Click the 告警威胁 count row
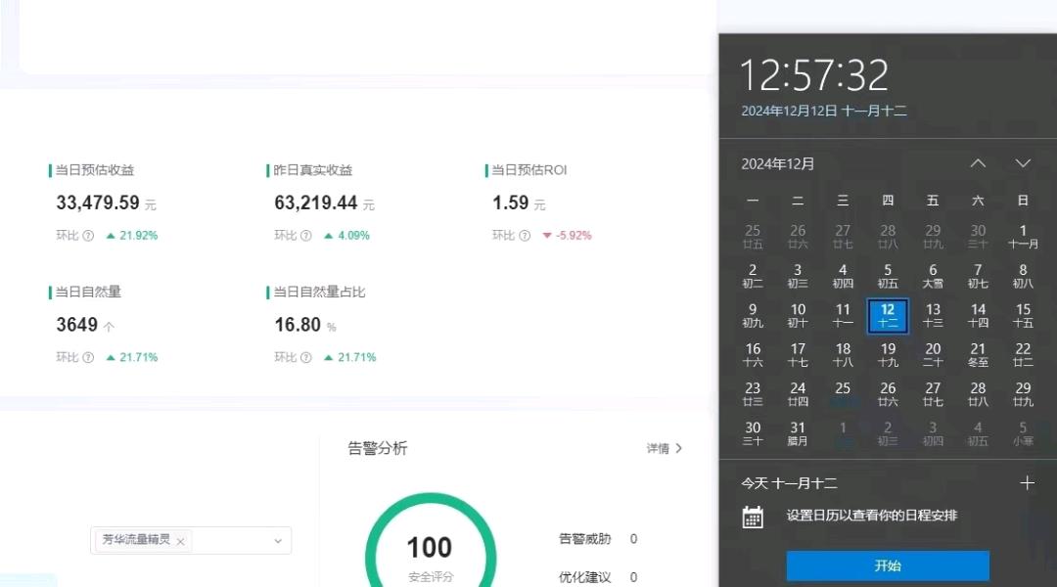Viewport: 1057px width, 587px height. coord(598,538)
